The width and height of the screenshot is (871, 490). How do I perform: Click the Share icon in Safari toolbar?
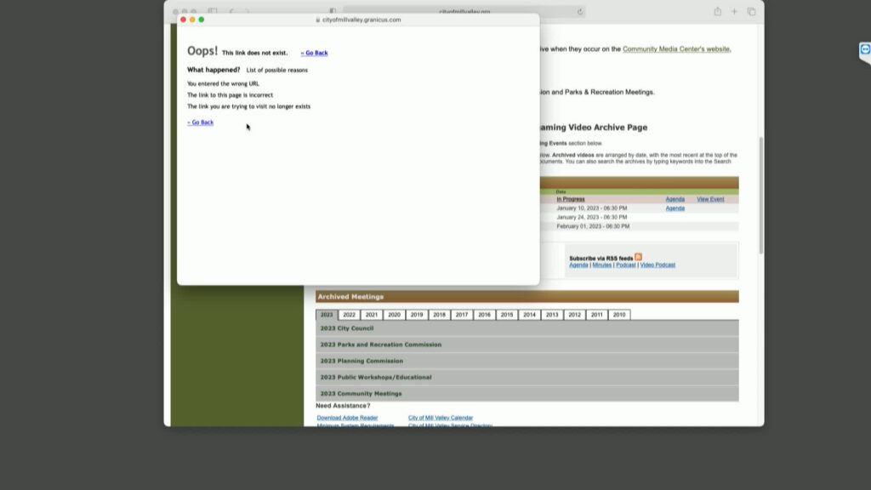click(718, 12)
